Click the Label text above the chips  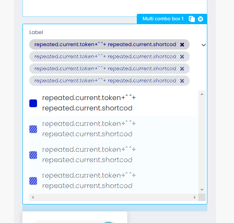pyautogui.click(x=36, y=32)
